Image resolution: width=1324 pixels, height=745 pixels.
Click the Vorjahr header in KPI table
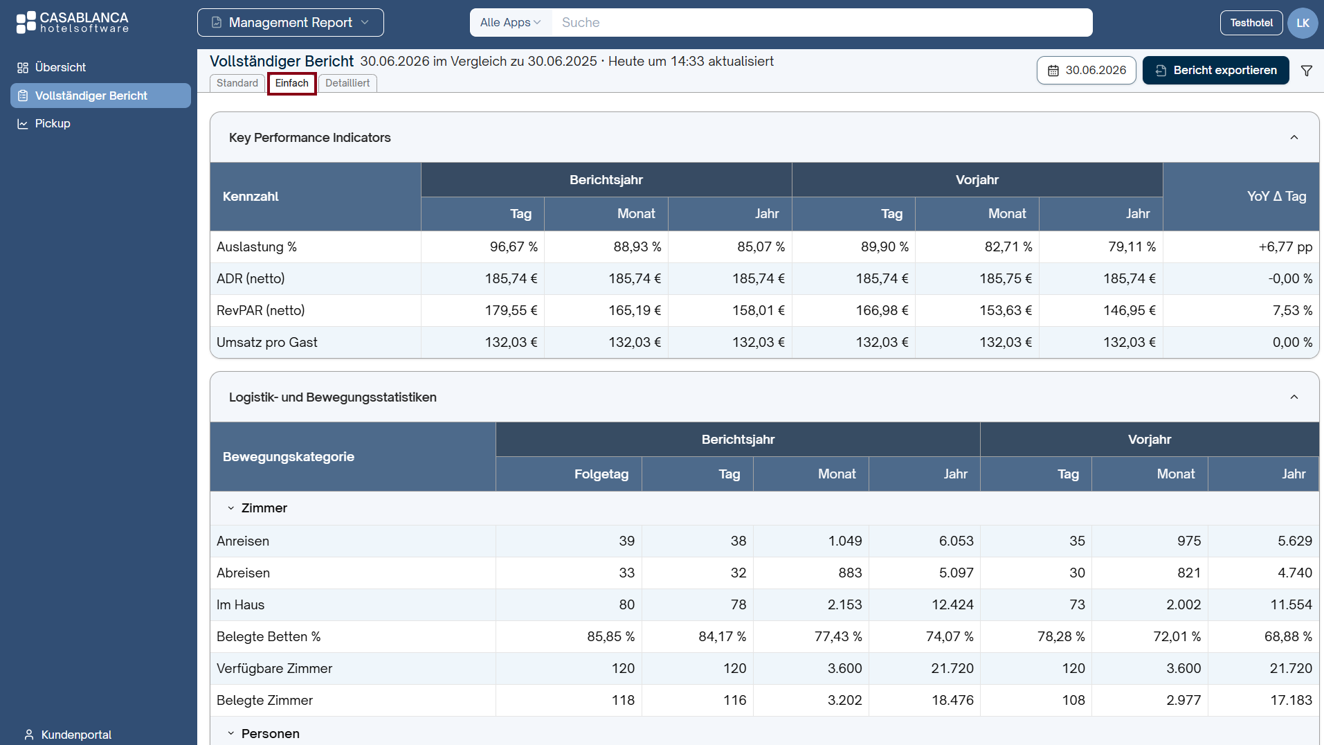[x=977, y=180]
